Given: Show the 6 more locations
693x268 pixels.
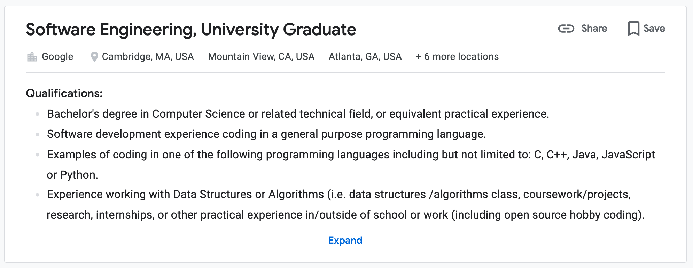Looking at the screenshot, I should 457,57.
